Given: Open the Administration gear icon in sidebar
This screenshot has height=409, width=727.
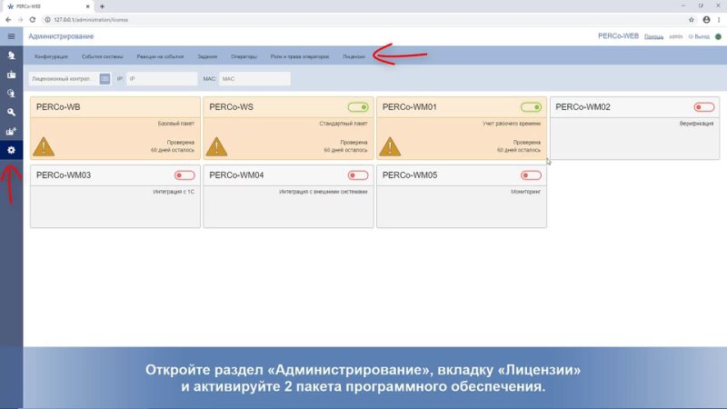Looking at the screenshot, I should click(x=11, y=149).
